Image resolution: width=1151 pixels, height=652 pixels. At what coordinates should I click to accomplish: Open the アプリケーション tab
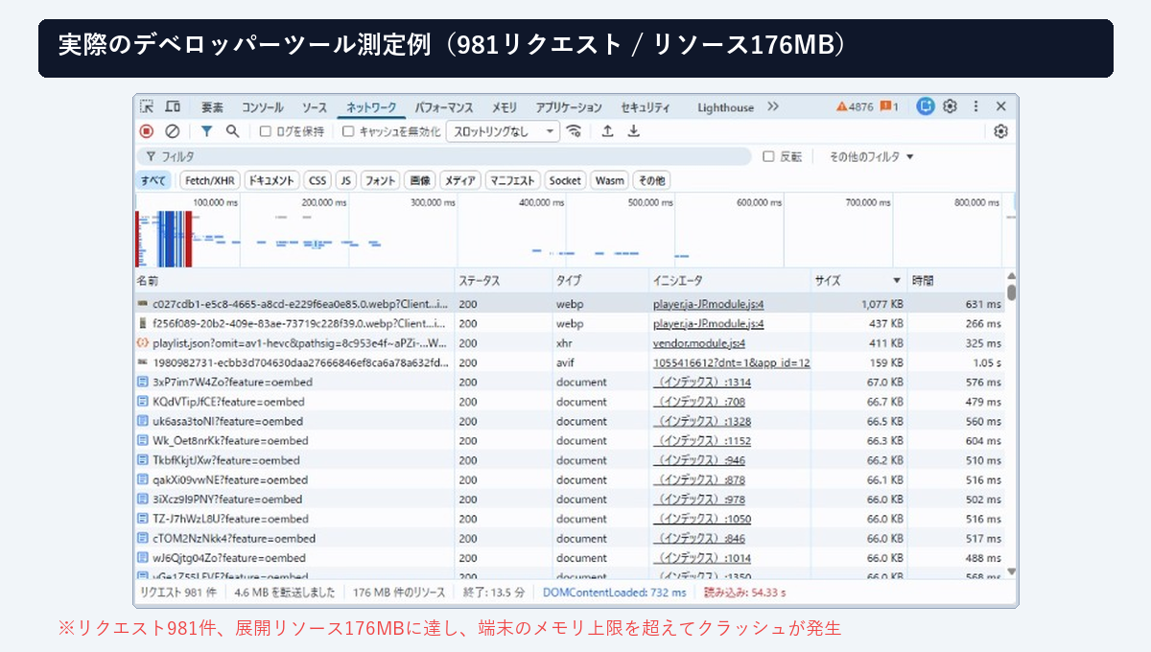click(569, 107)
